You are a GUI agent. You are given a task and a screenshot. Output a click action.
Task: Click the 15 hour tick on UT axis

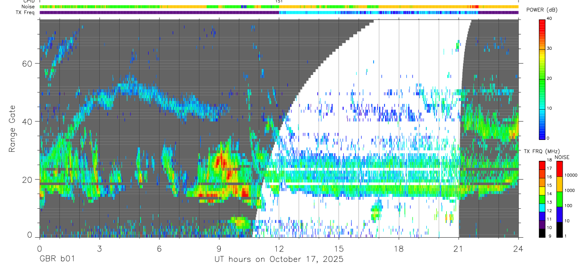[339, 249]
